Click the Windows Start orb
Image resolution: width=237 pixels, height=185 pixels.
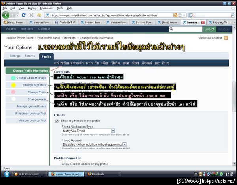pos(6,174)
